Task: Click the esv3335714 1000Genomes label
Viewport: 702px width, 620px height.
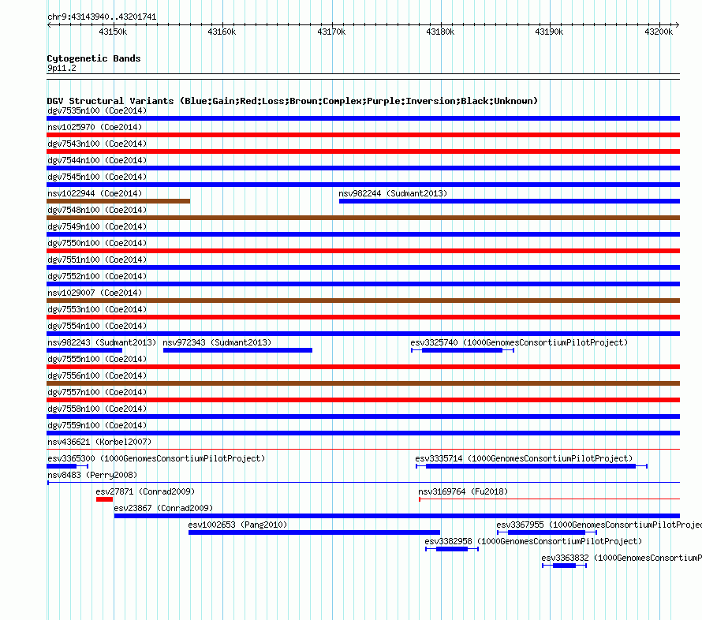Action: tap(524, 458)
